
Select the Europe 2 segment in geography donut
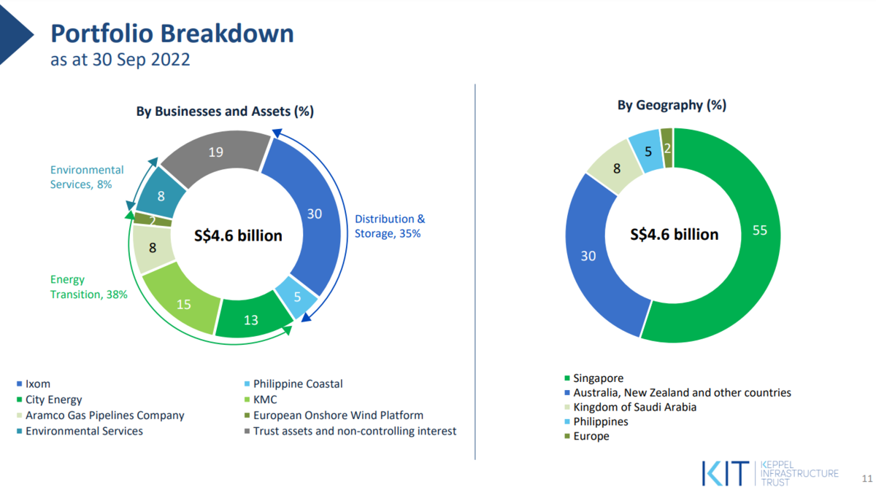(x=666, y=148)
